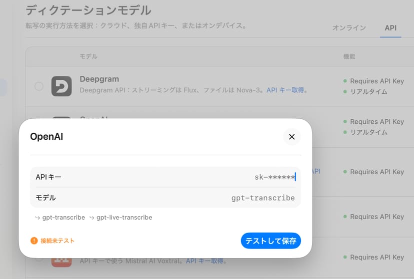
Task: Click the モデル column header
Action: tap(88, 56)
